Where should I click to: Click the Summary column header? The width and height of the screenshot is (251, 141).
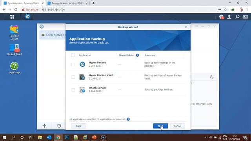point(150,55)
